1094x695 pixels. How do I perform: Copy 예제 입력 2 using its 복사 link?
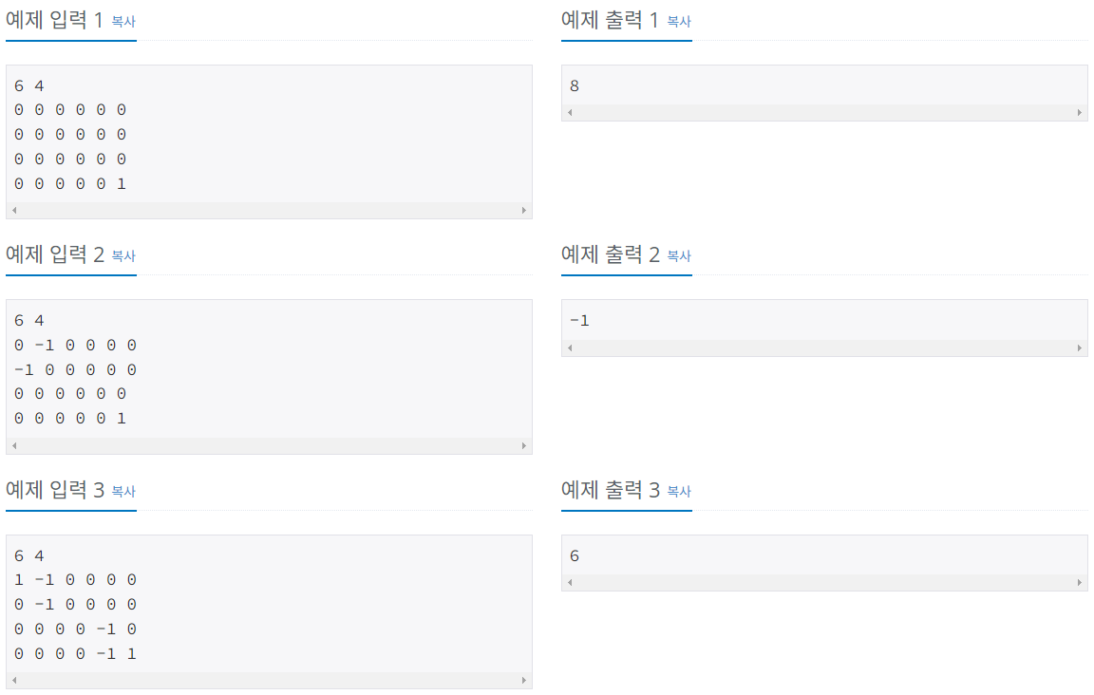(124, 256)
